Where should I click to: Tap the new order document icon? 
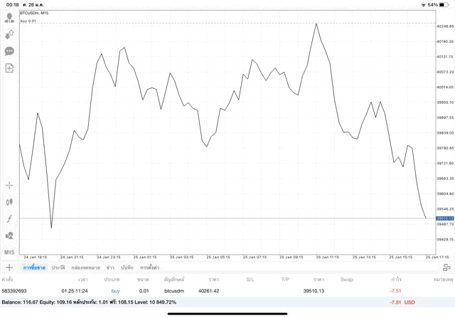[9, 68]
